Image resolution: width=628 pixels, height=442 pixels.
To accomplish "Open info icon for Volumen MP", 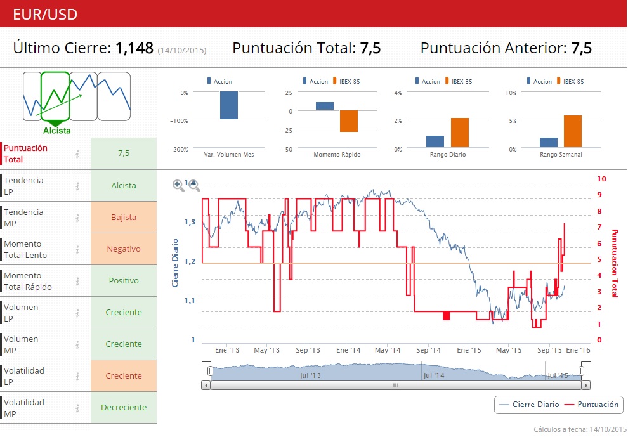I will click(77, 345).
